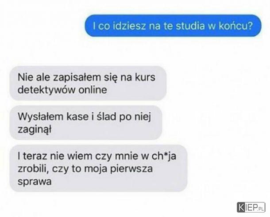This screenshot has width=270, height=217.
Task: Click the word 'idziesz' in the blue bubble
Action: coord(129,26)
